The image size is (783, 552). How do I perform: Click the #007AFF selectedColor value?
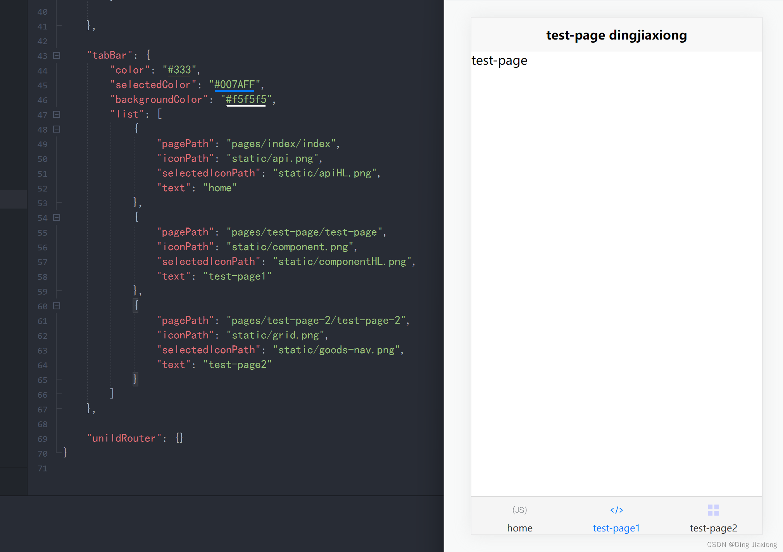point(235,85)
